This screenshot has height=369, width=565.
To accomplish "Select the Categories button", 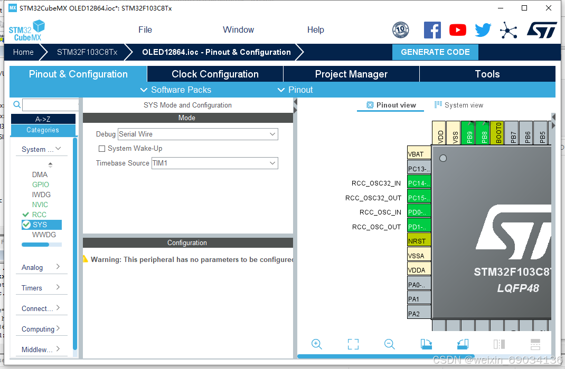I will 43,130.
